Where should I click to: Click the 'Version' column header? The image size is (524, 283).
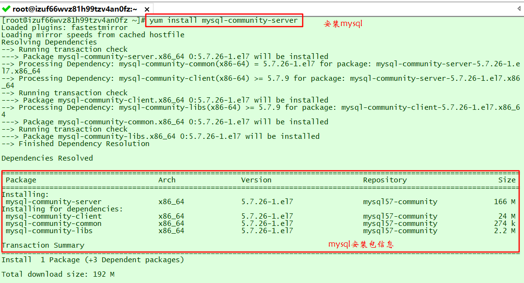click(256, 180)
